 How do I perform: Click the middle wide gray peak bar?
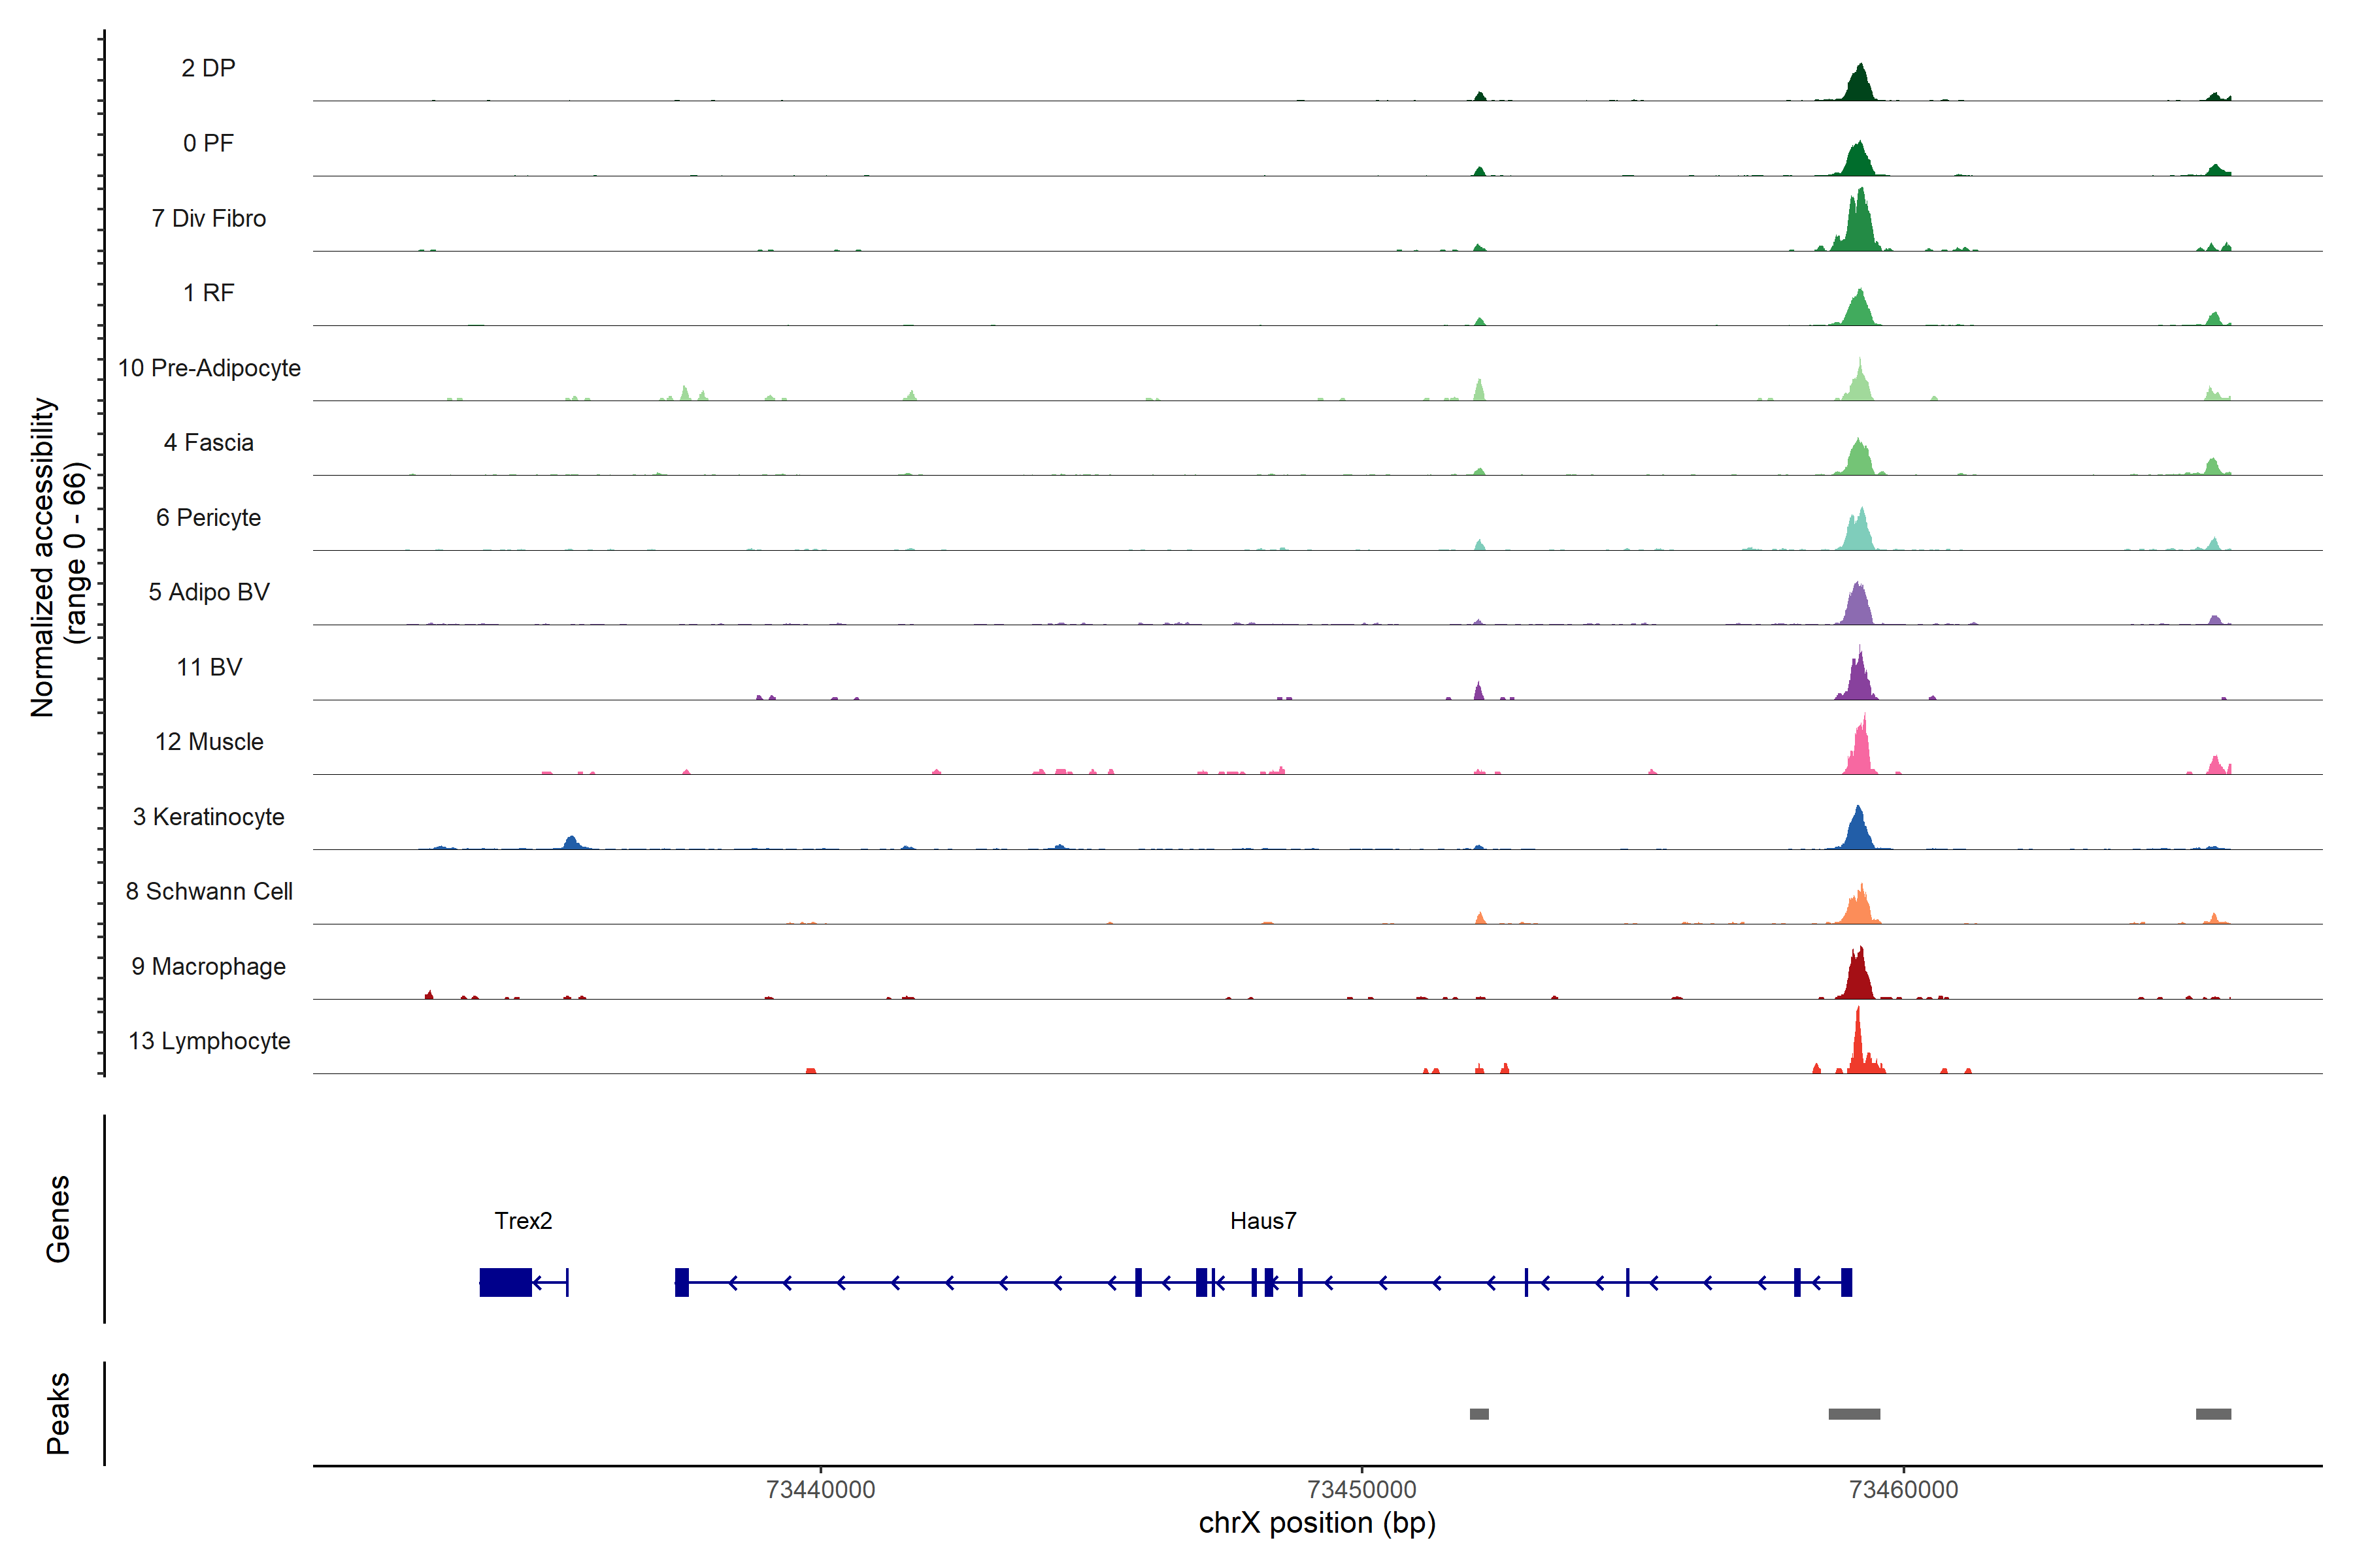coord(1854,1413)
